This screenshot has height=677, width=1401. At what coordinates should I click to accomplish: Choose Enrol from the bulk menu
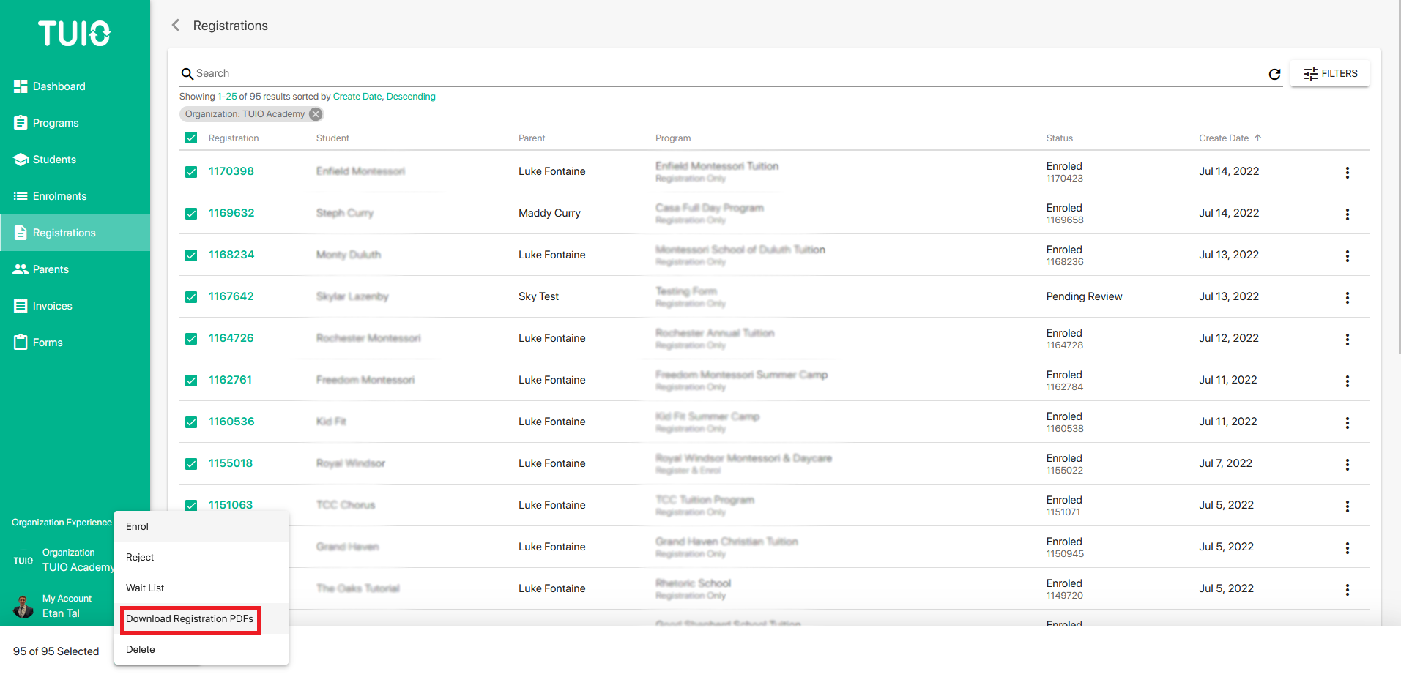201,526
